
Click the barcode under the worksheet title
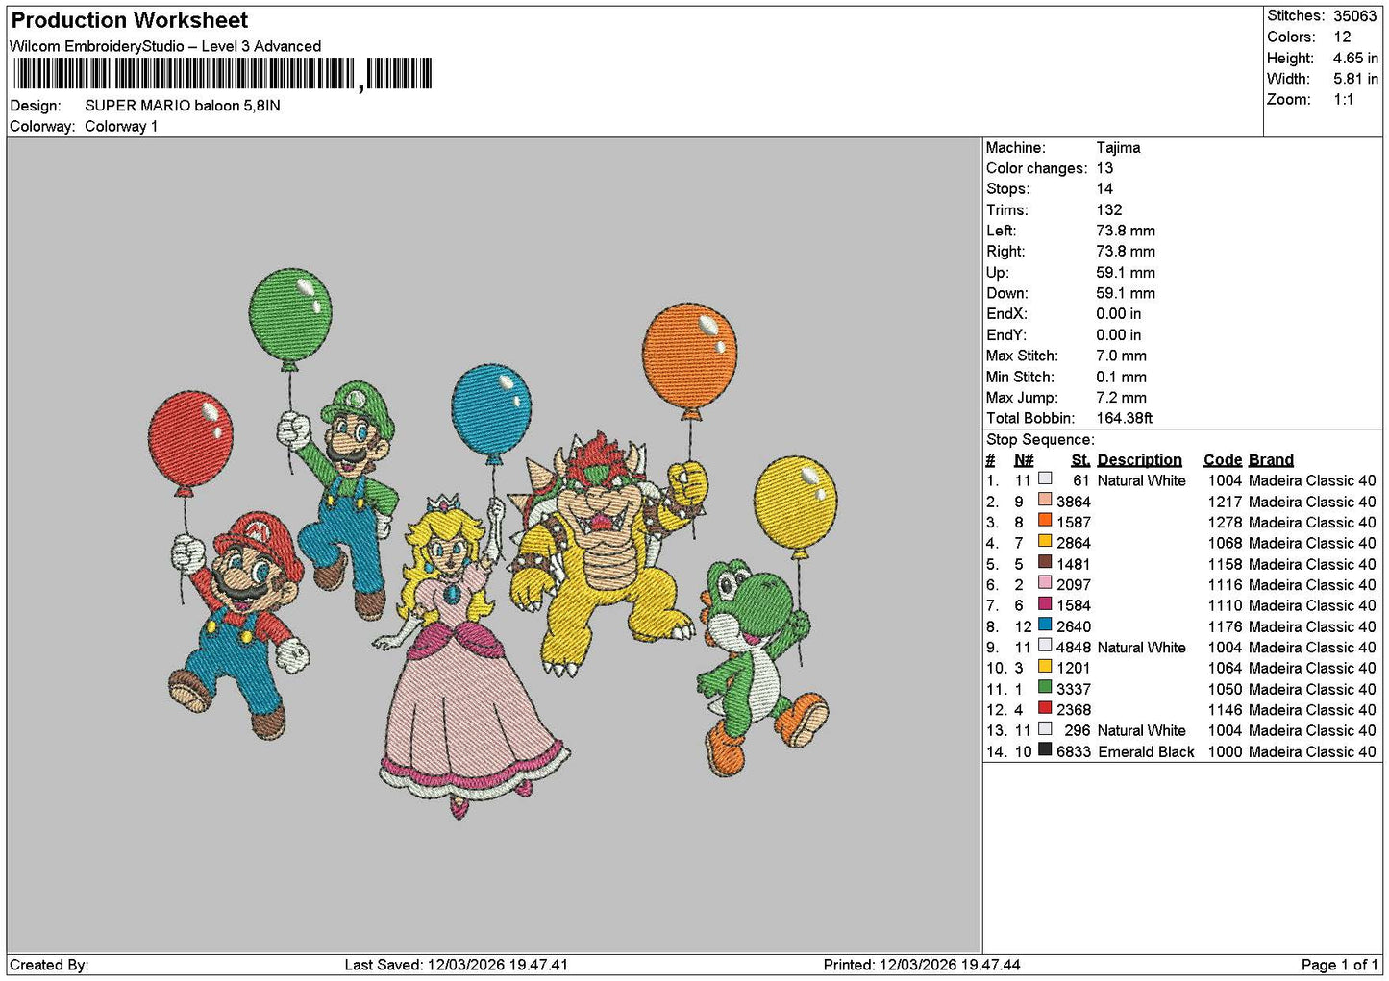pos(222,73)
